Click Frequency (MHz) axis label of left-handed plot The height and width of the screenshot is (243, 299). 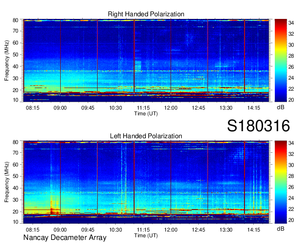coord(7,182)
